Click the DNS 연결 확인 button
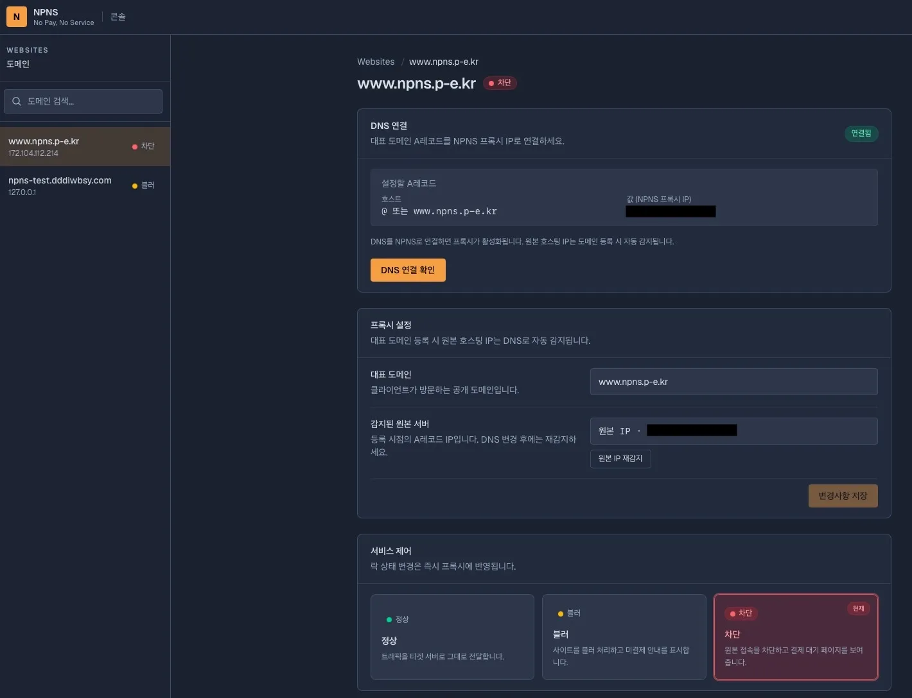The height and width of the screenshot is (698, 912). click(x=408, y=270)
